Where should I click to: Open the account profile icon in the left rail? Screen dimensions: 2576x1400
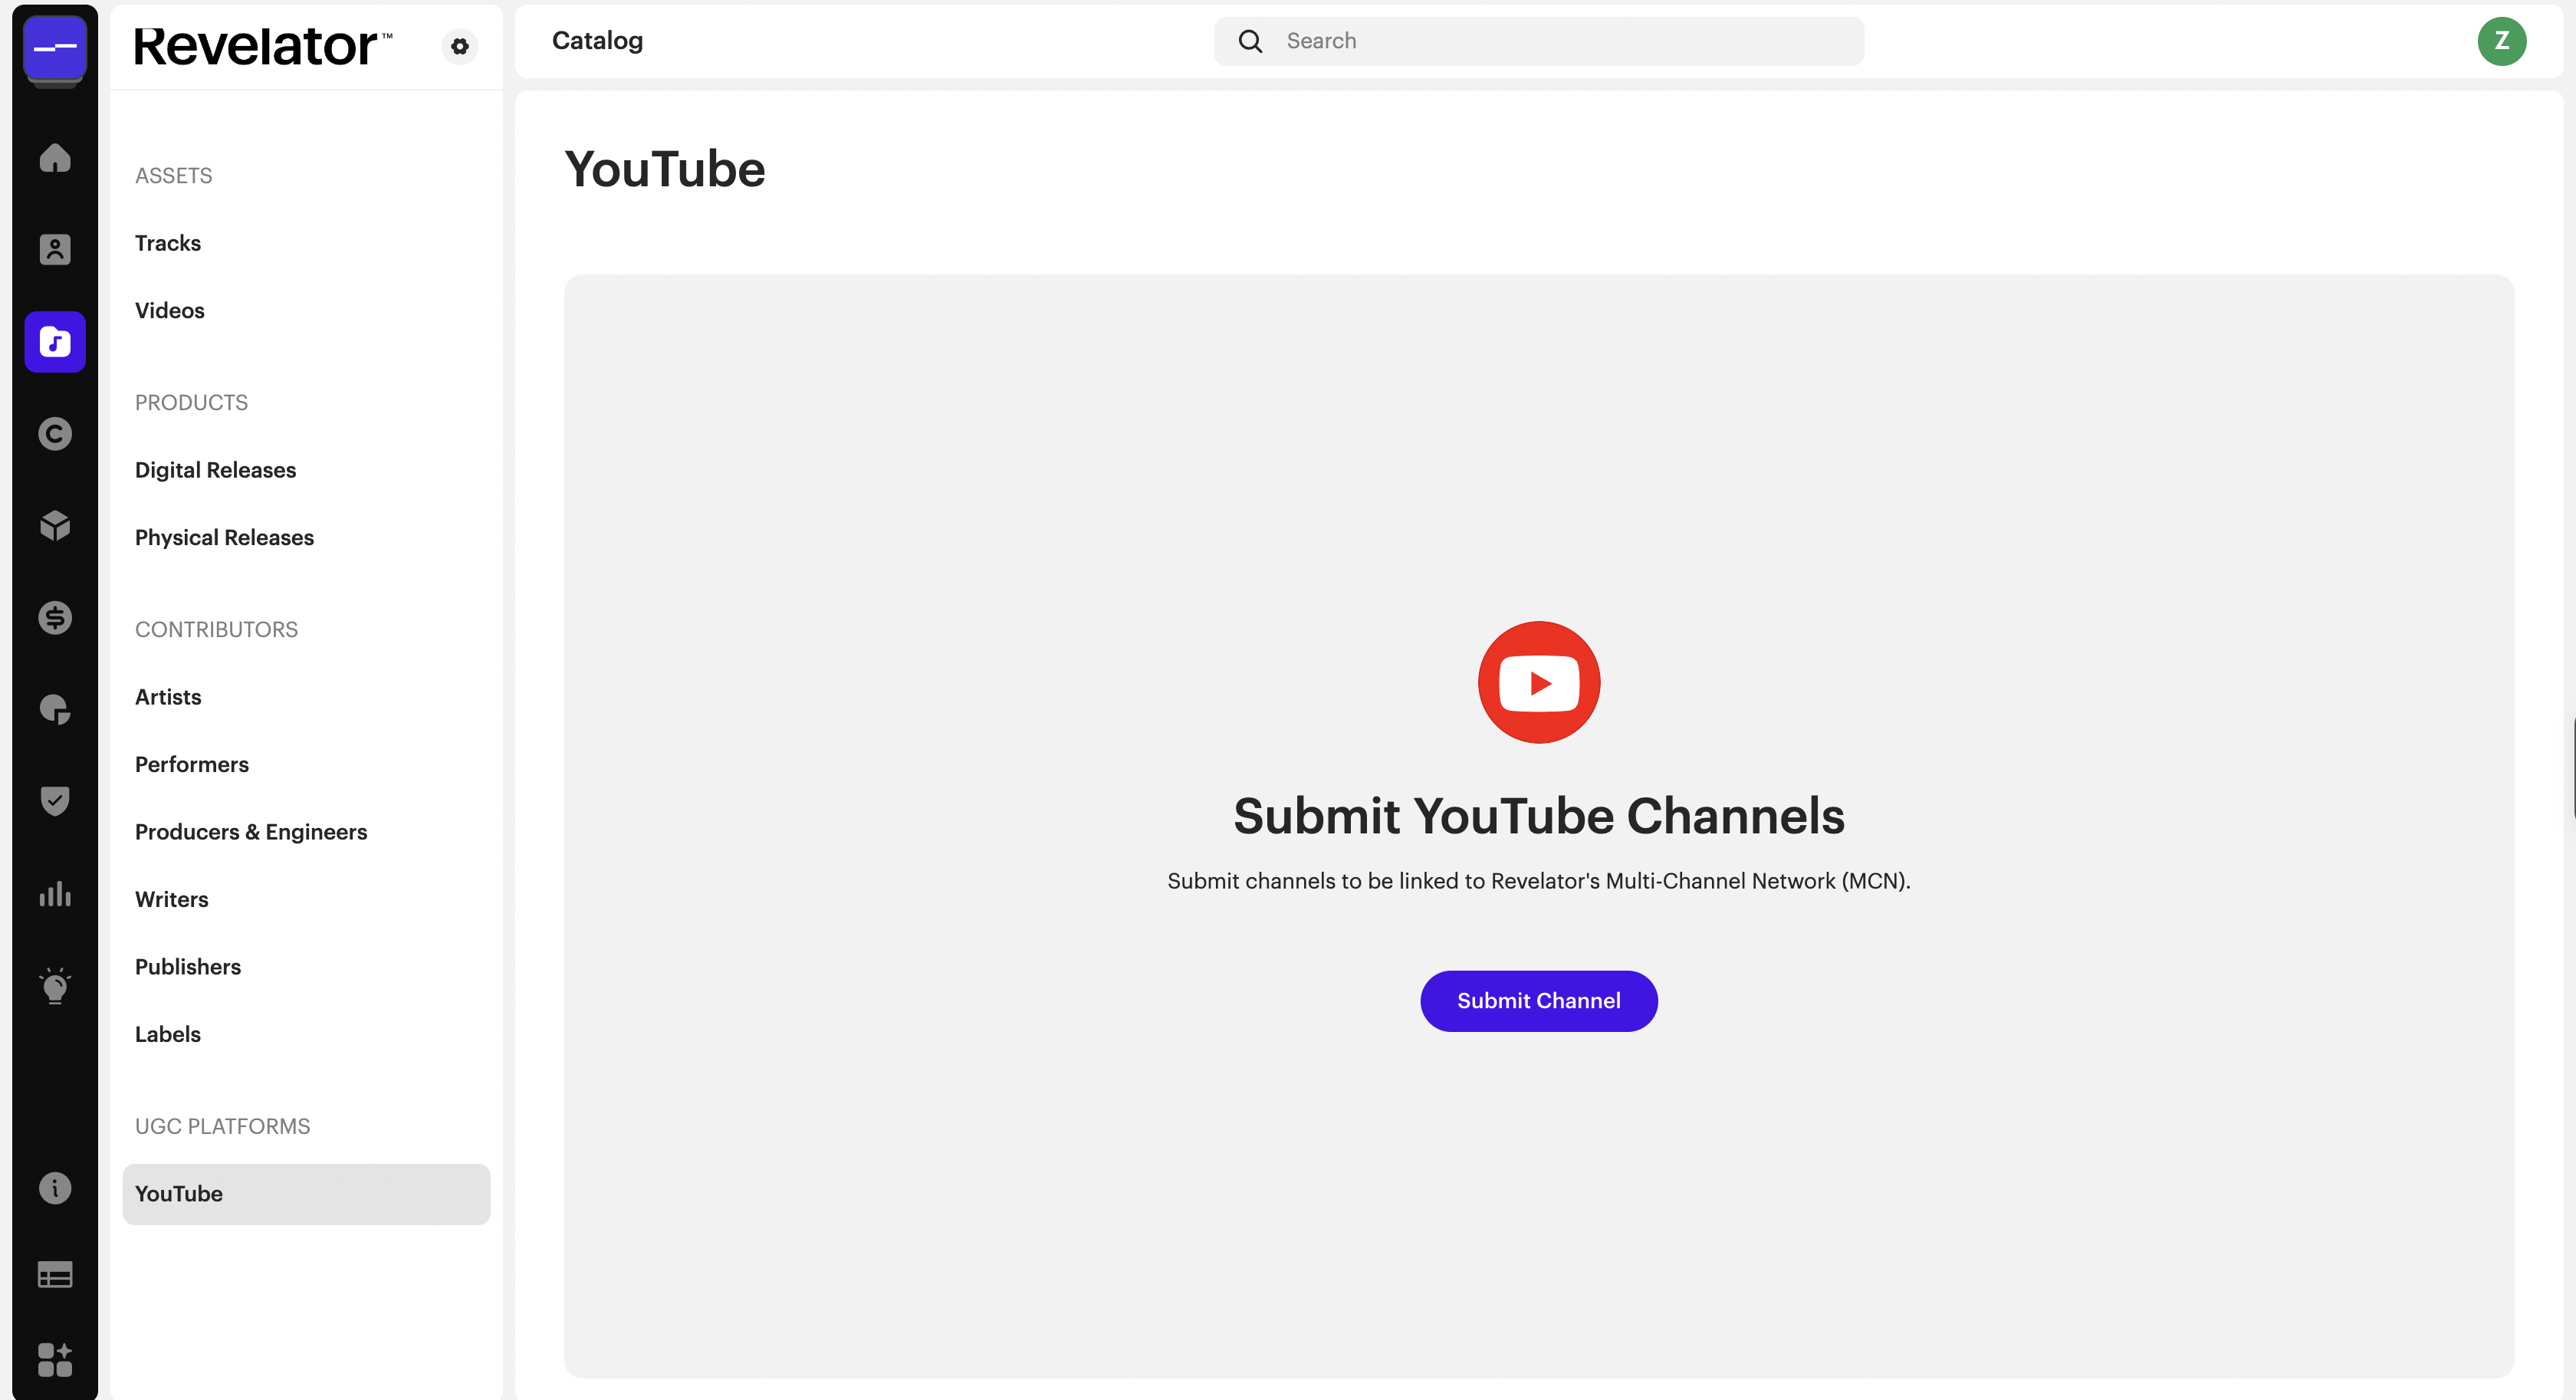point(55,249)
